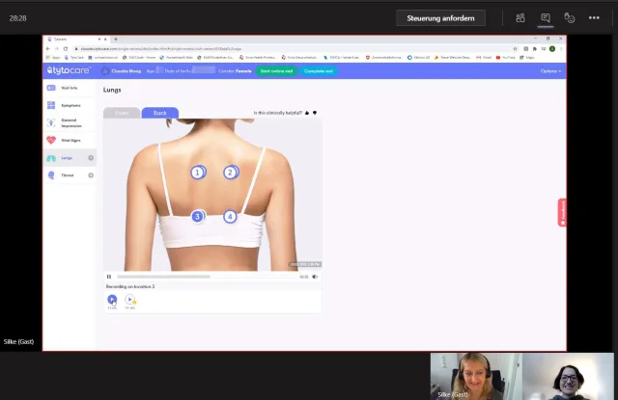Expand the Throat section arrow in sidebar
Viewport: 618px width, 400px height.
pos(91,175)
